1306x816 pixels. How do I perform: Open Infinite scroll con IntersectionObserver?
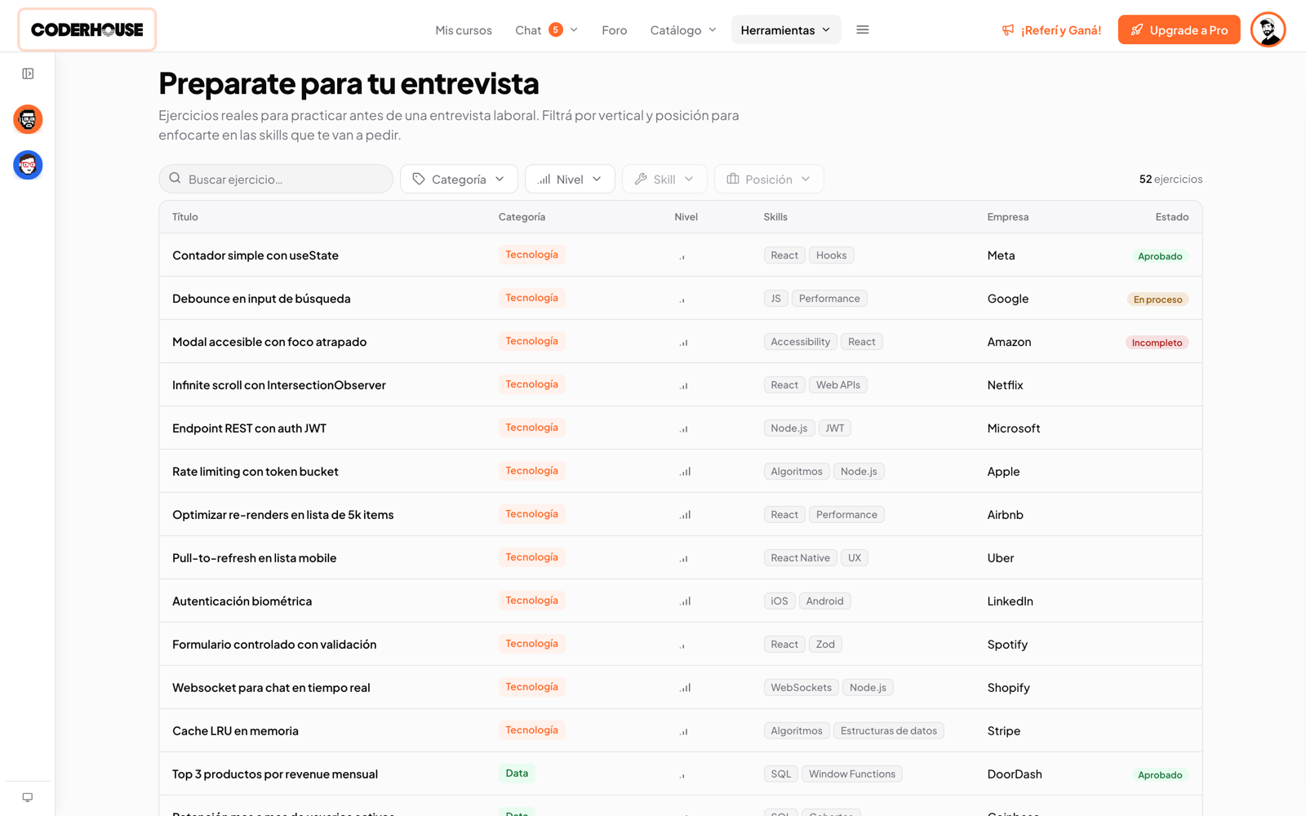point(279,385)
